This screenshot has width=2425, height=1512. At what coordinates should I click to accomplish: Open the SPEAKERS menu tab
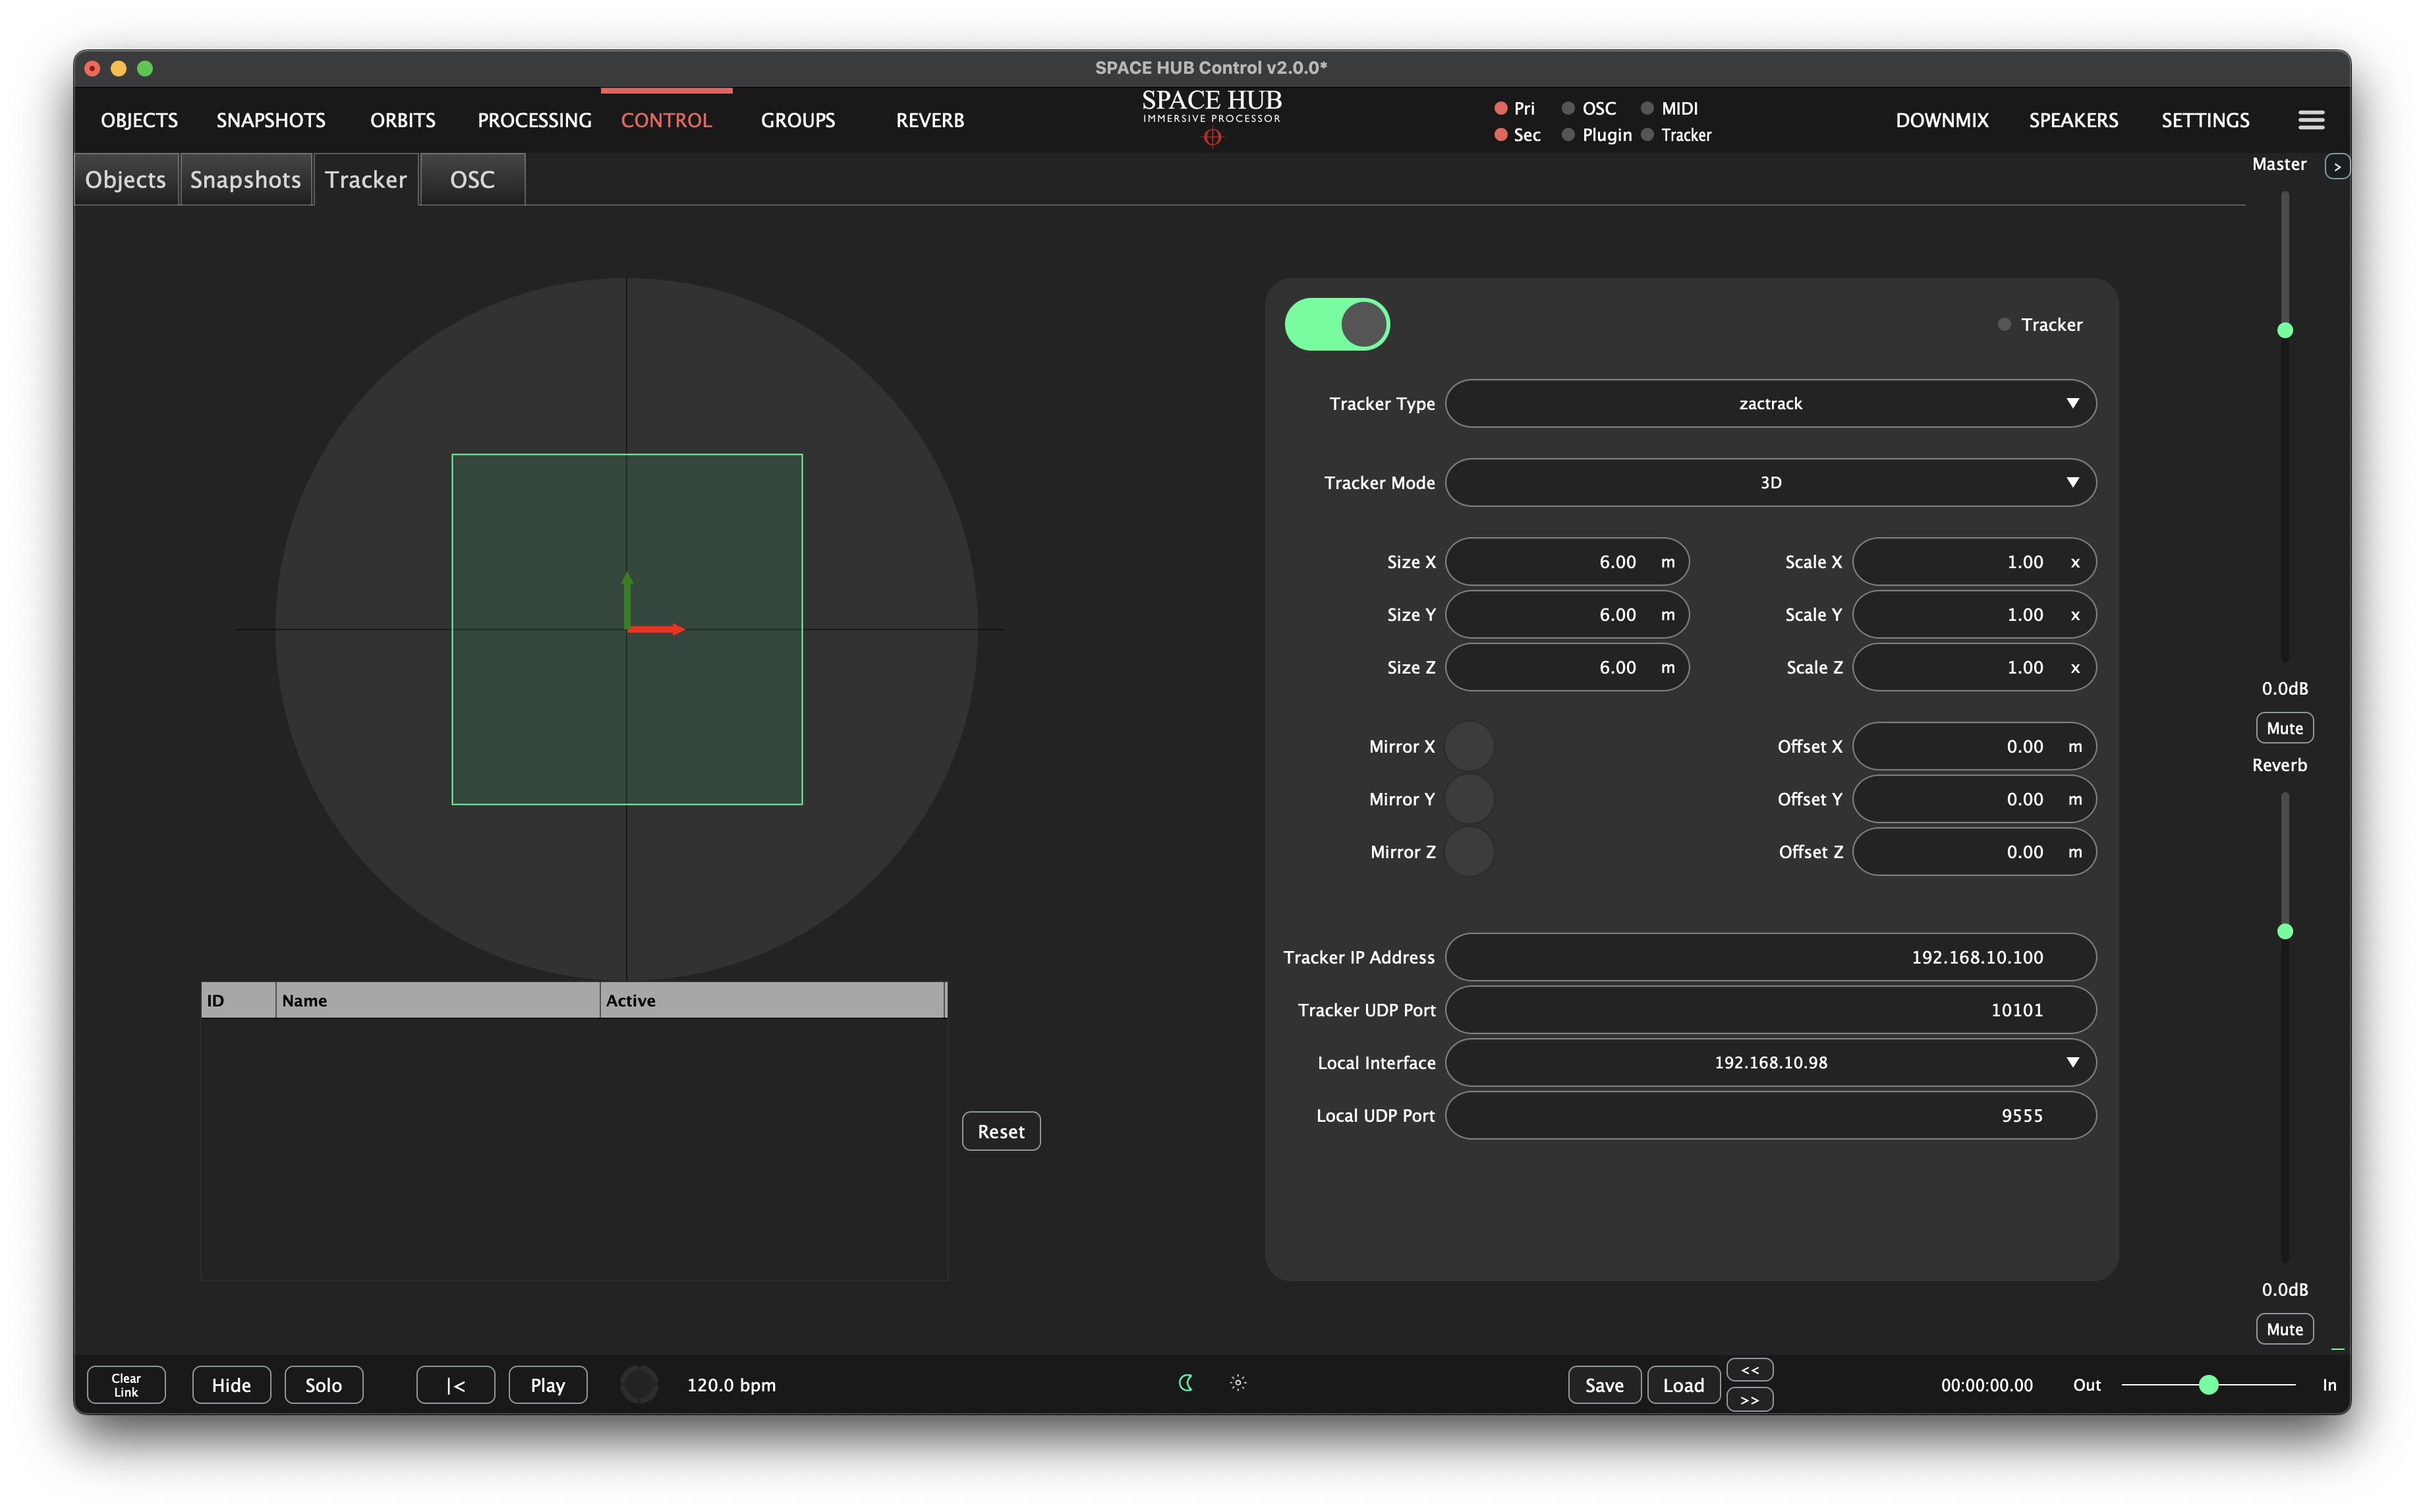point(2072,120)
